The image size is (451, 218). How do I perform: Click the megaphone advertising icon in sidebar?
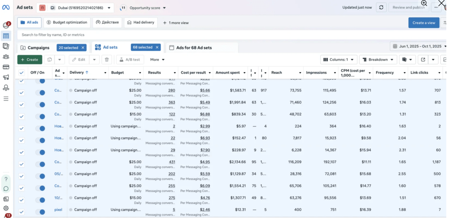click(6, 77)
